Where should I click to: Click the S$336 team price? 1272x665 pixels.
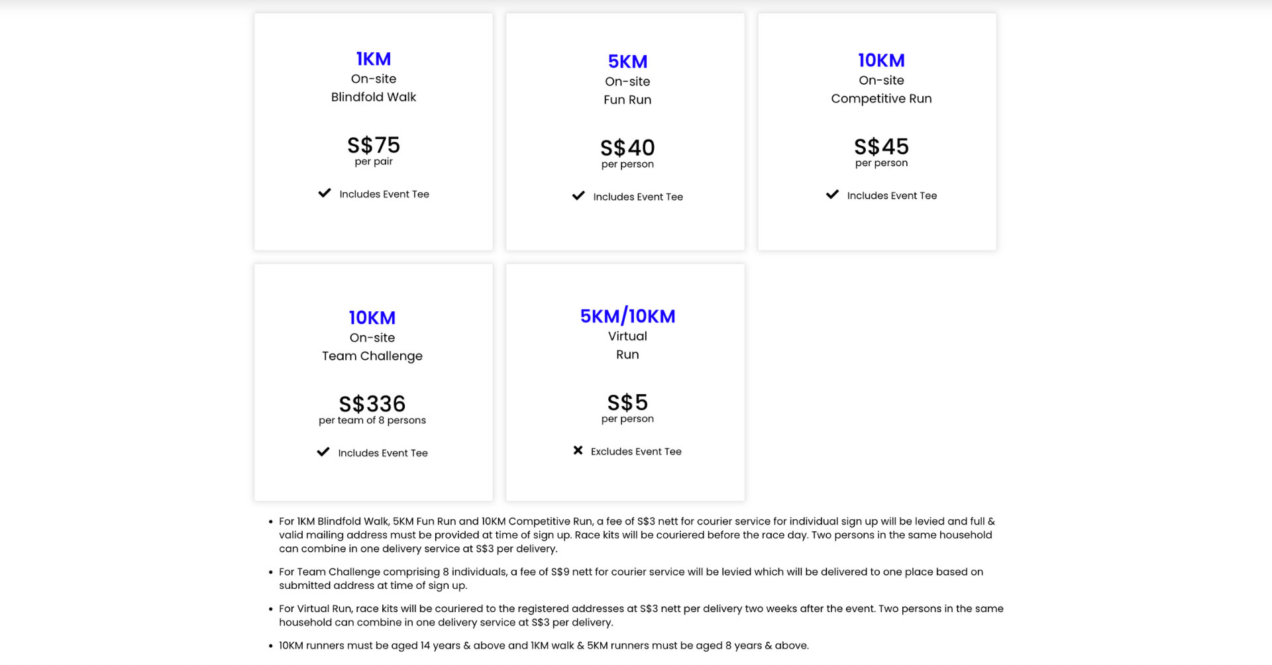pyautogui.click(x=372, y=404)
